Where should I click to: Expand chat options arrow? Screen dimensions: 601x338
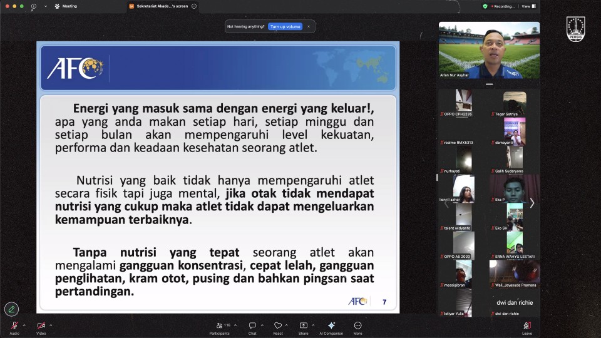[262, 325]
